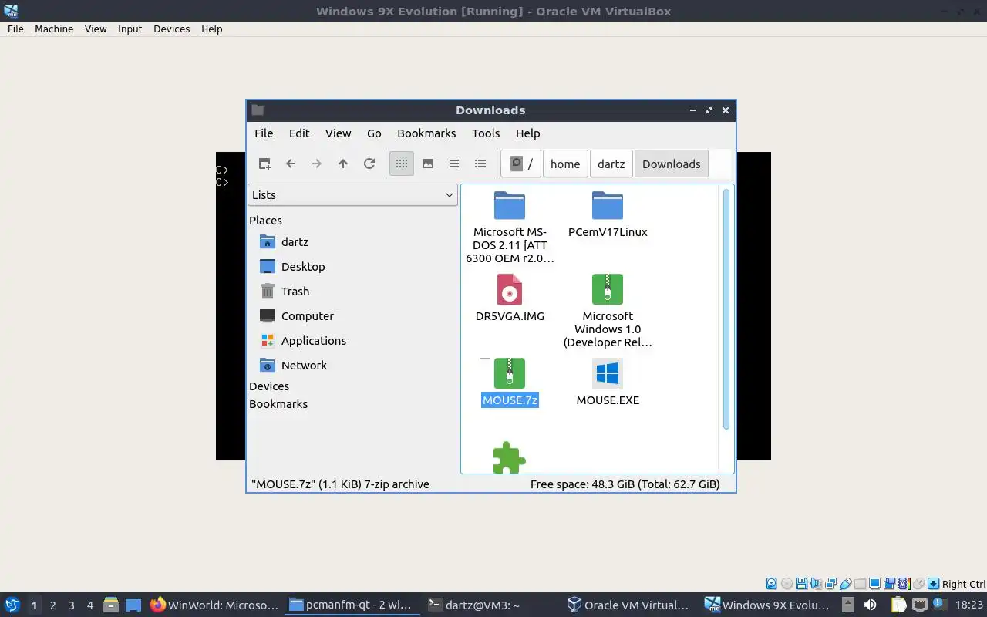
Task: Open the Lists side pane dropdown
Action: (x=353, y=195)
